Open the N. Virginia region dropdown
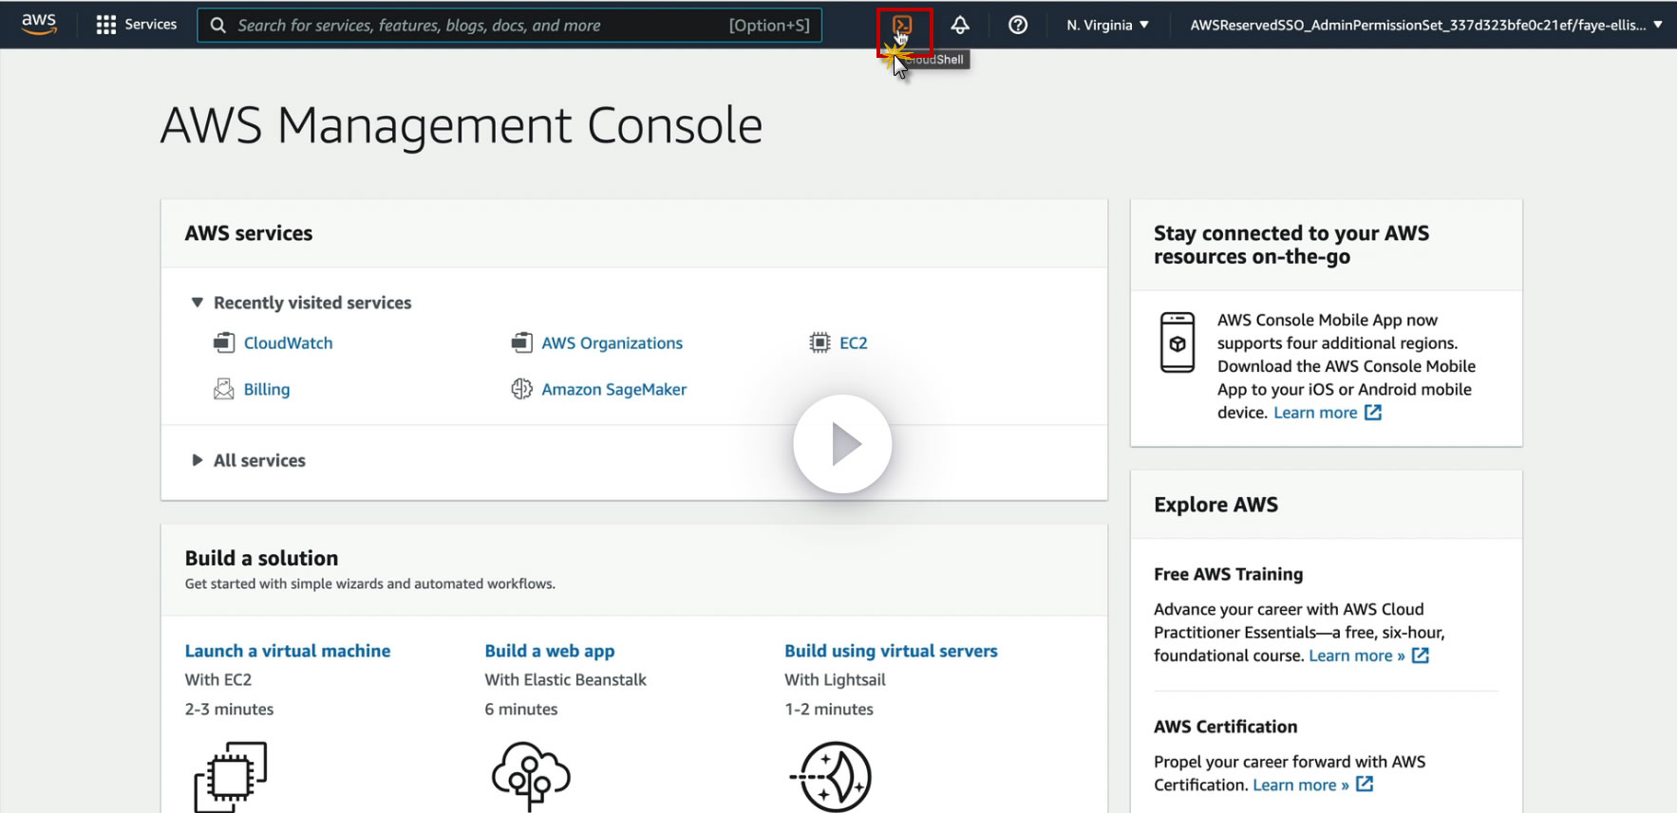 click(1107, 26)
